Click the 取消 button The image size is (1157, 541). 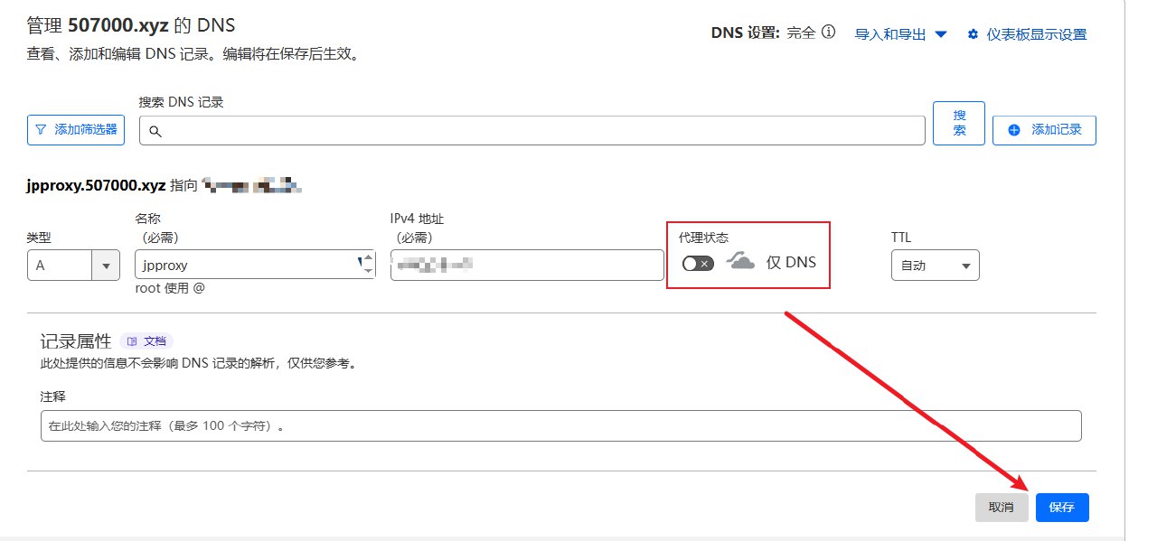pyautogui.click(x=1002, y=508)
